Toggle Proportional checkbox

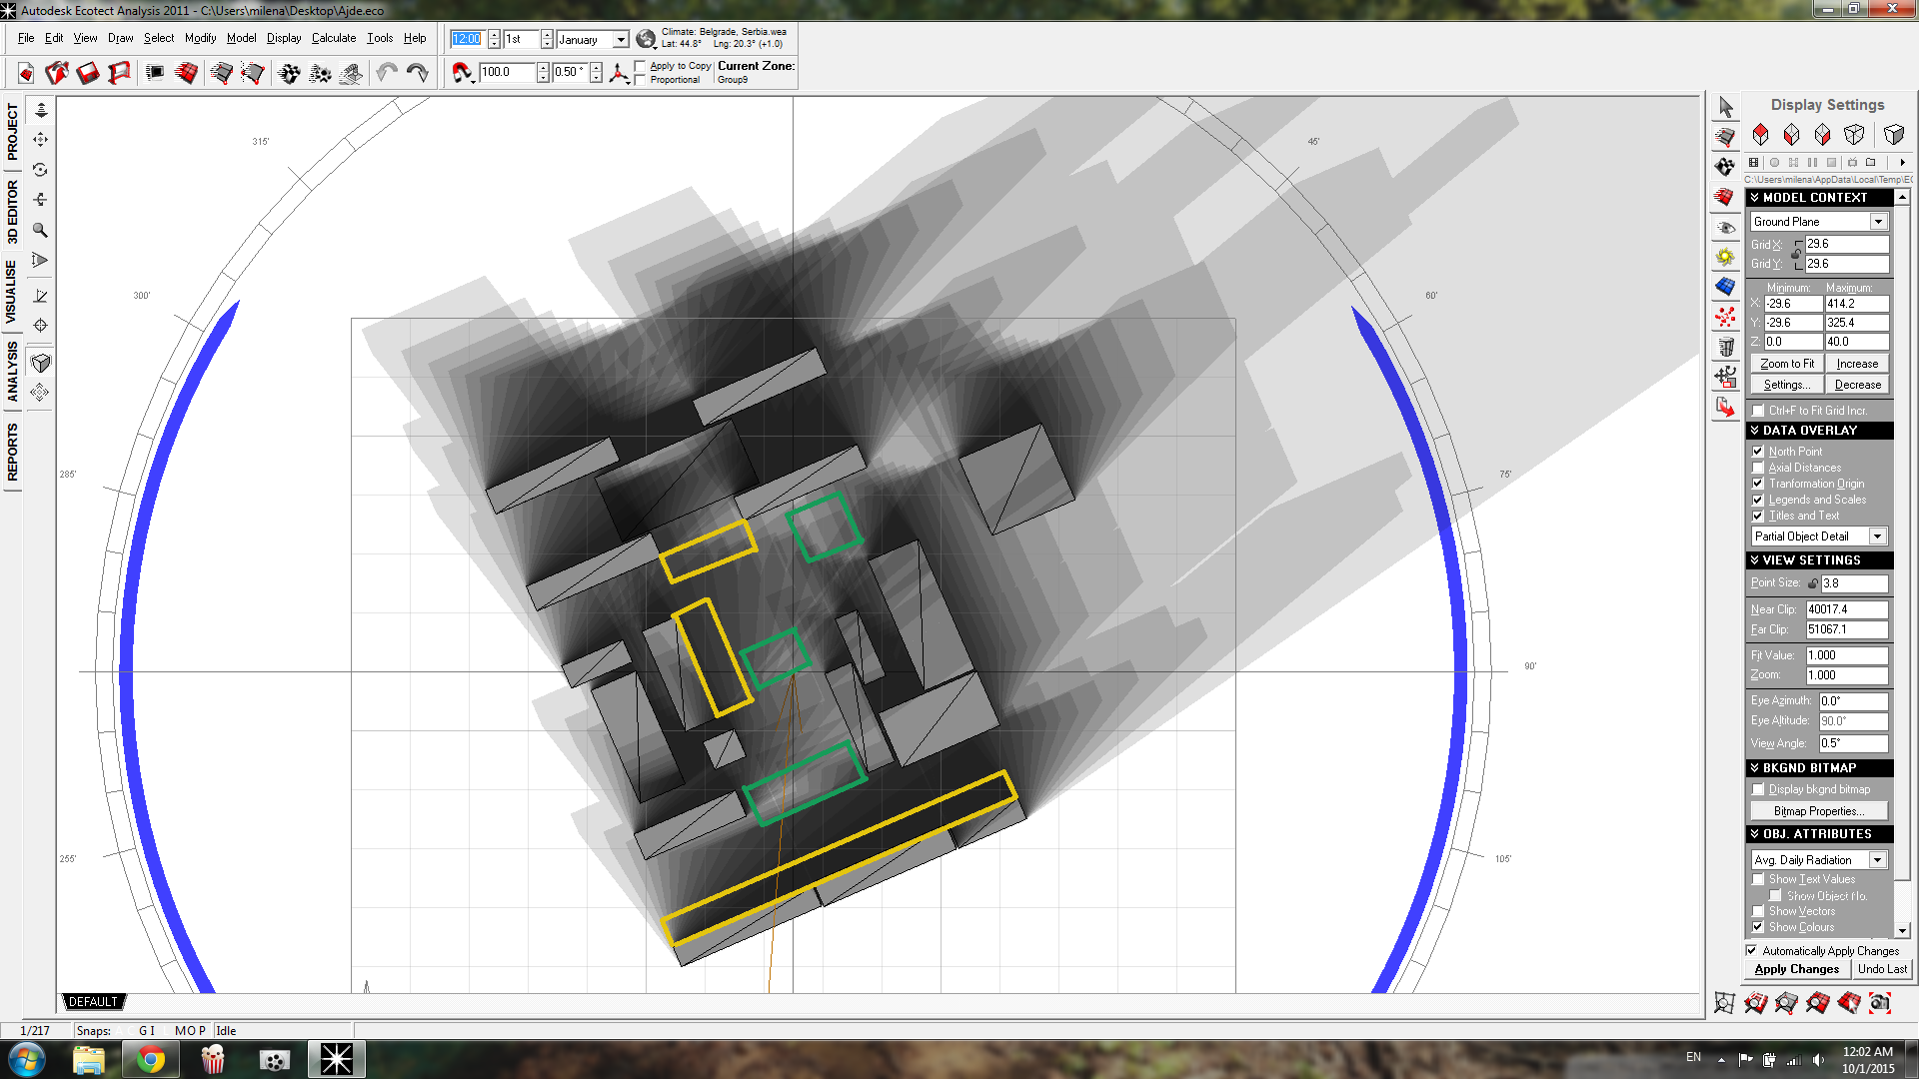pyautogui.click(x=641, y=80)
